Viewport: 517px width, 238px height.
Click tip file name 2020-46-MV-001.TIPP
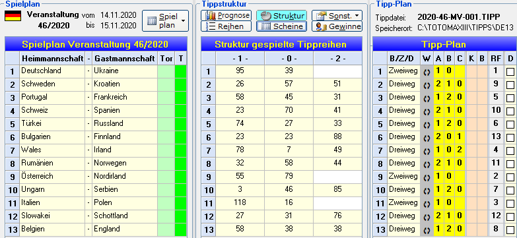point(459,16)
